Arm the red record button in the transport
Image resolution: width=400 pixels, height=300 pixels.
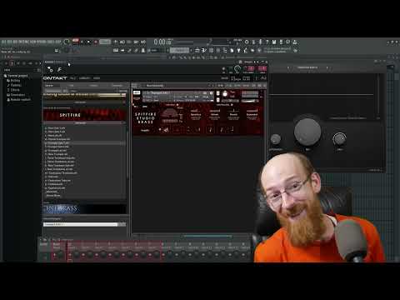coord(96,42)
